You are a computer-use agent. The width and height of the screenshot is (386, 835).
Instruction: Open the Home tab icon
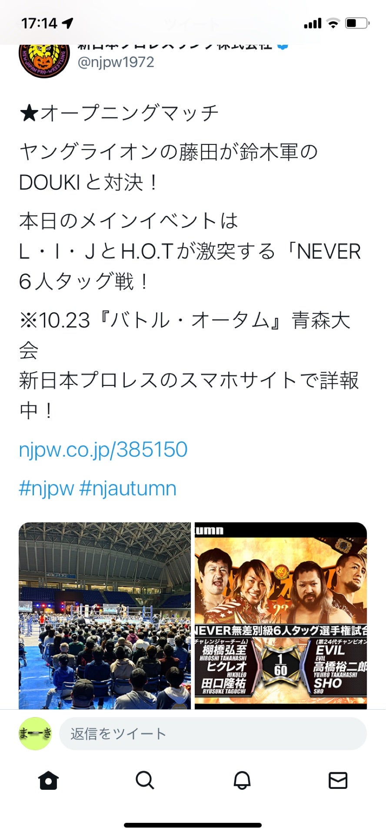point(48,780)
